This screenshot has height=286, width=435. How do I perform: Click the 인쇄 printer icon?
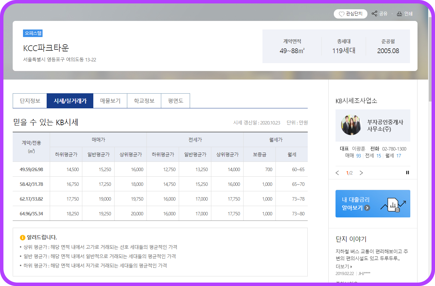[x=399, y=14]
